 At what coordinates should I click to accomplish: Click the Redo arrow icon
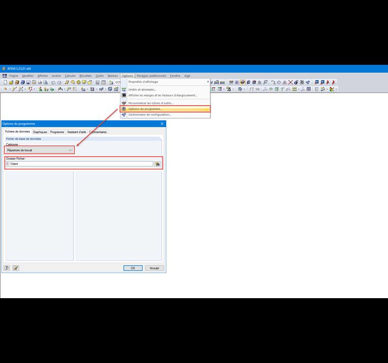tap(59, 82)
